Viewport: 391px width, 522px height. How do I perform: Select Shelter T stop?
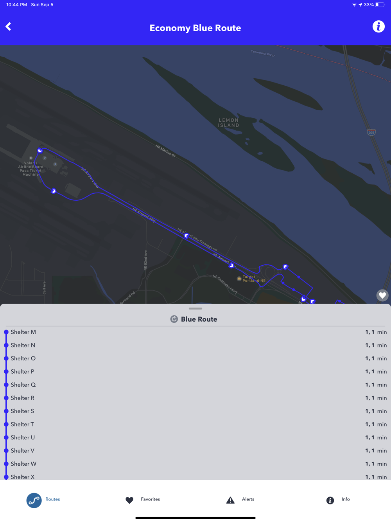click(x=195, y=424)
